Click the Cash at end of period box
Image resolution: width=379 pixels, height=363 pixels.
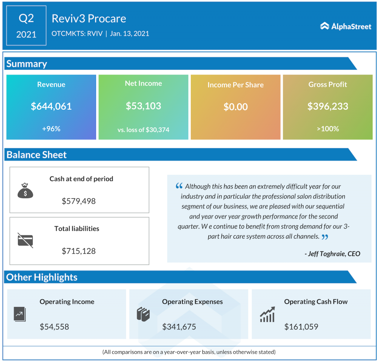coord(79,190)
